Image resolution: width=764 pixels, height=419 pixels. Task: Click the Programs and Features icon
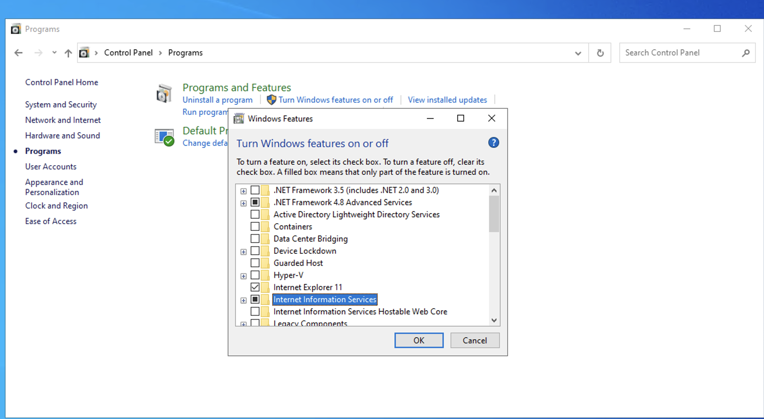pyautogui.click(x=164, y=93)
